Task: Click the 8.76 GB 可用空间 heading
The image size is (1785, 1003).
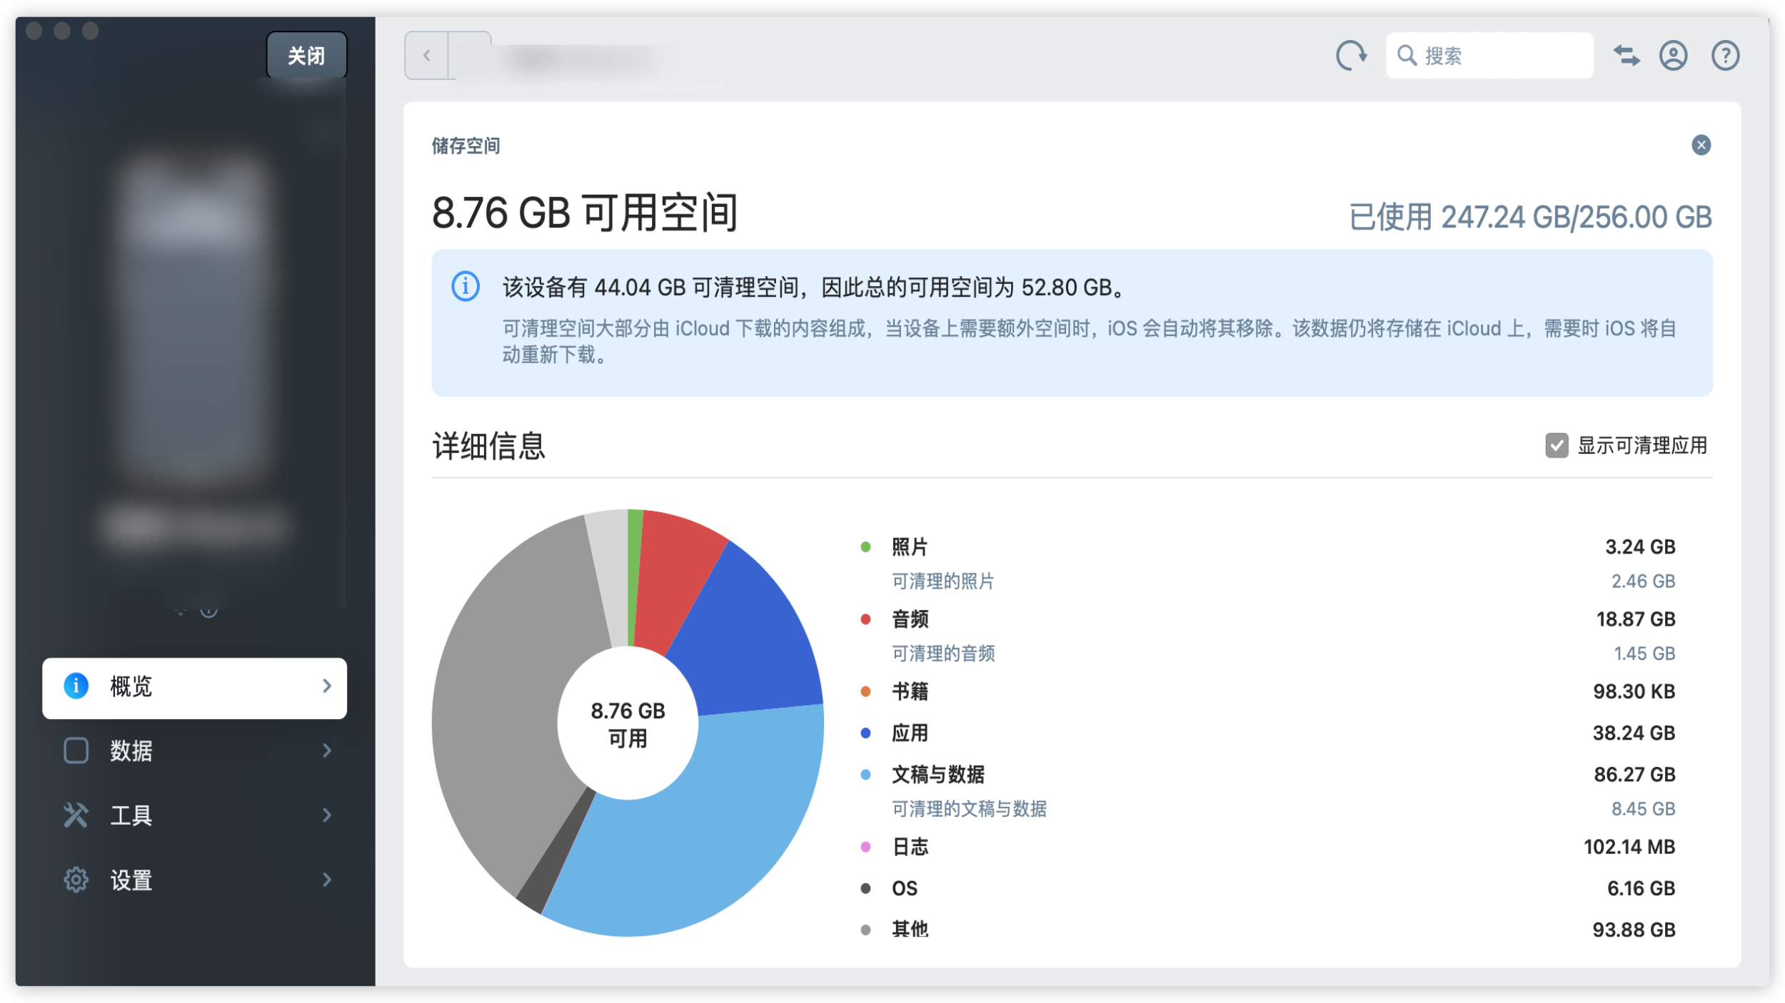Action: 584,213
